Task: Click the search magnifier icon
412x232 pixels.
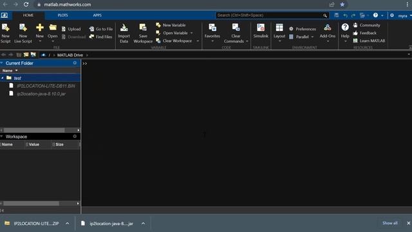Action: click(325, 15)
